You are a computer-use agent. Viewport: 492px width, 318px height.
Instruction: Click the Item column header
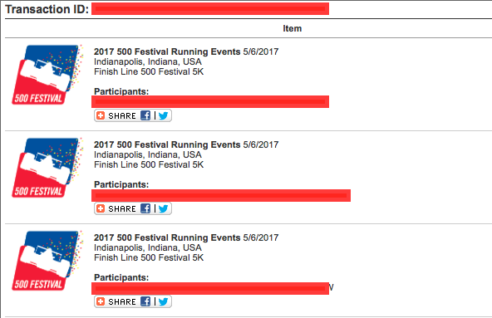(x=293, y=28)
